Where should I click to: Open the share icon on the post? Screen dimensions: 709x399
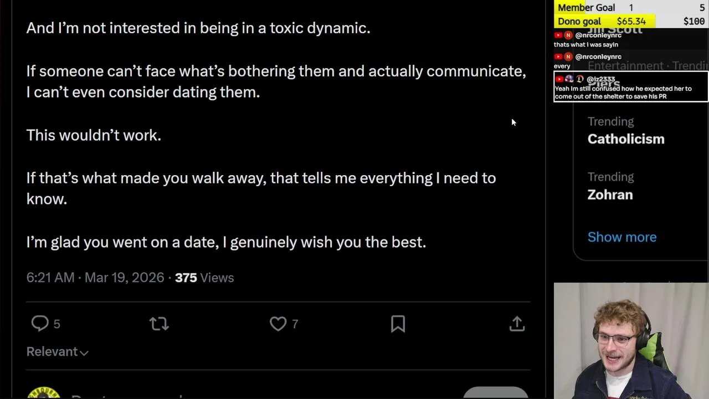point(517,324)
